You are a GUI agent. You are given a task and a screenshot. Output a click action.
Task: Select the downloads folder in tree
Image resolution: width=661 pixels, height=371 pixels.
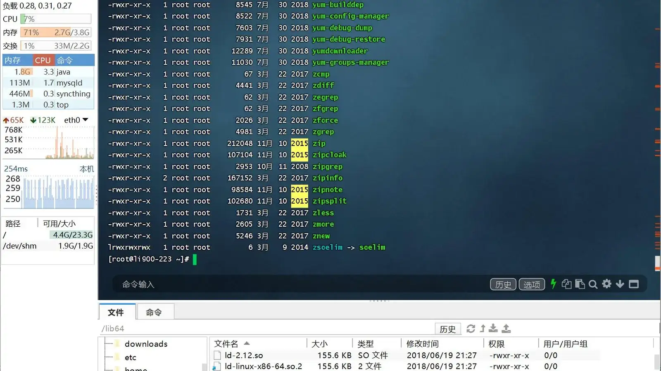tap(146, 344)
